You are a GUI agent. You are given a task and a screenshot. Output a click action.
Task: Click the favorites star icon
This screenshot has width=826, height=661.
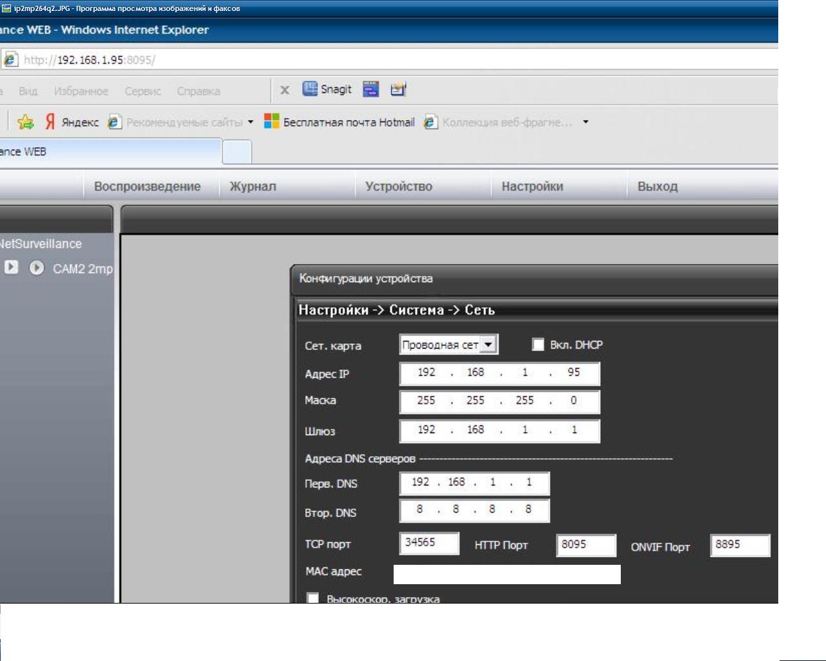[x=26, y=122]
